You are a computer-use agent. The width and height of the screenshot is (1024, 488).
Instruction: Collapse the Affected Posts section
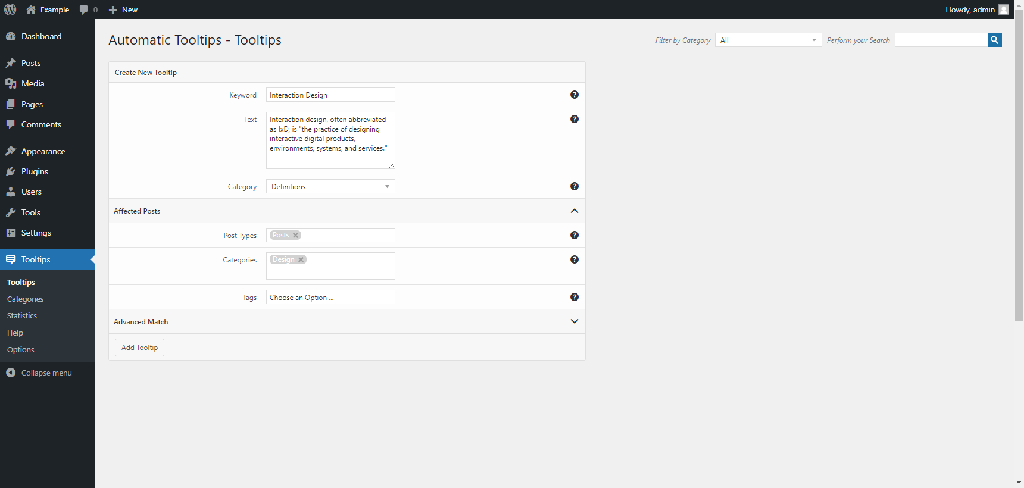pyautogui.click(x=575, y=211)
